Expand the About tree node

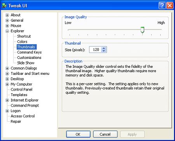point(7,15)
